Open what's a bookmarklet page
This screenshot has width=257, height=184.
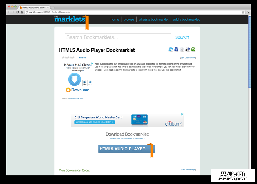point(153,19)
